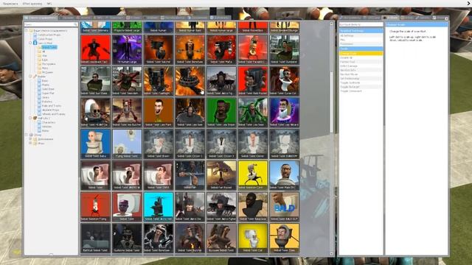
Task: Select the highlighted Skibidi Toilet folder in tree
Action: pyautogui.click(x=49, y=47)
